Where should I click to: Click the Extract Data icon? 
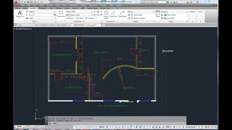[165, 15]
